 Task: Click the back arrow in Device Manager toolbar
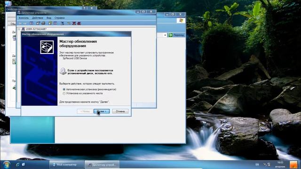click(x=20, y=23)
